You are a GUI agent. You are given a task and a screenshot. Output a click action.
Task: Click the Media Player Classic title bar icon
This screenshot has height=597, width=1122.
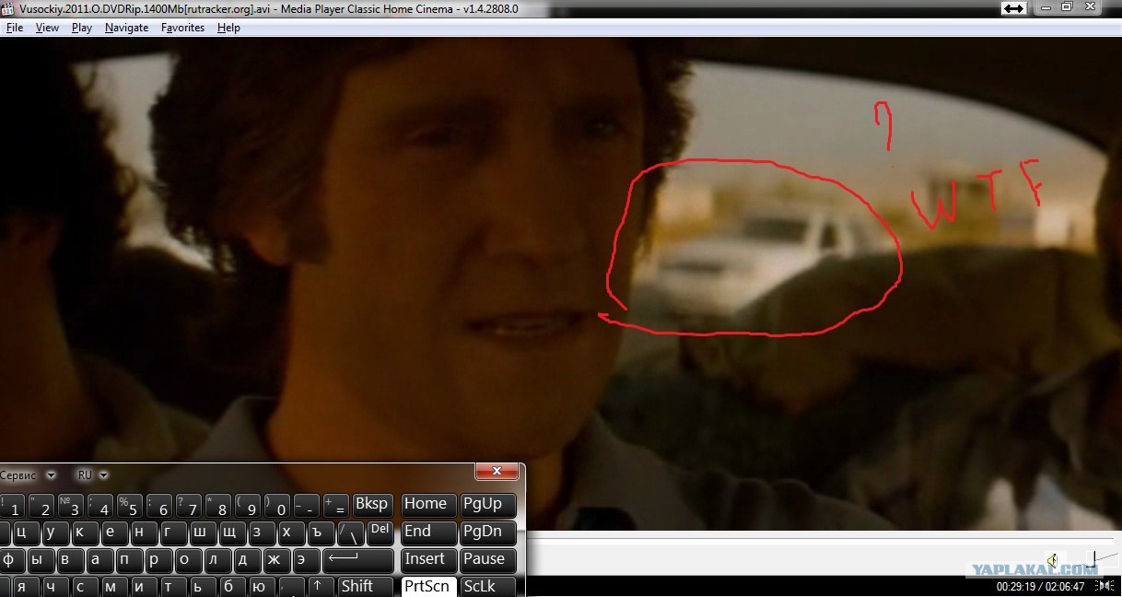[x=9, y=8]
